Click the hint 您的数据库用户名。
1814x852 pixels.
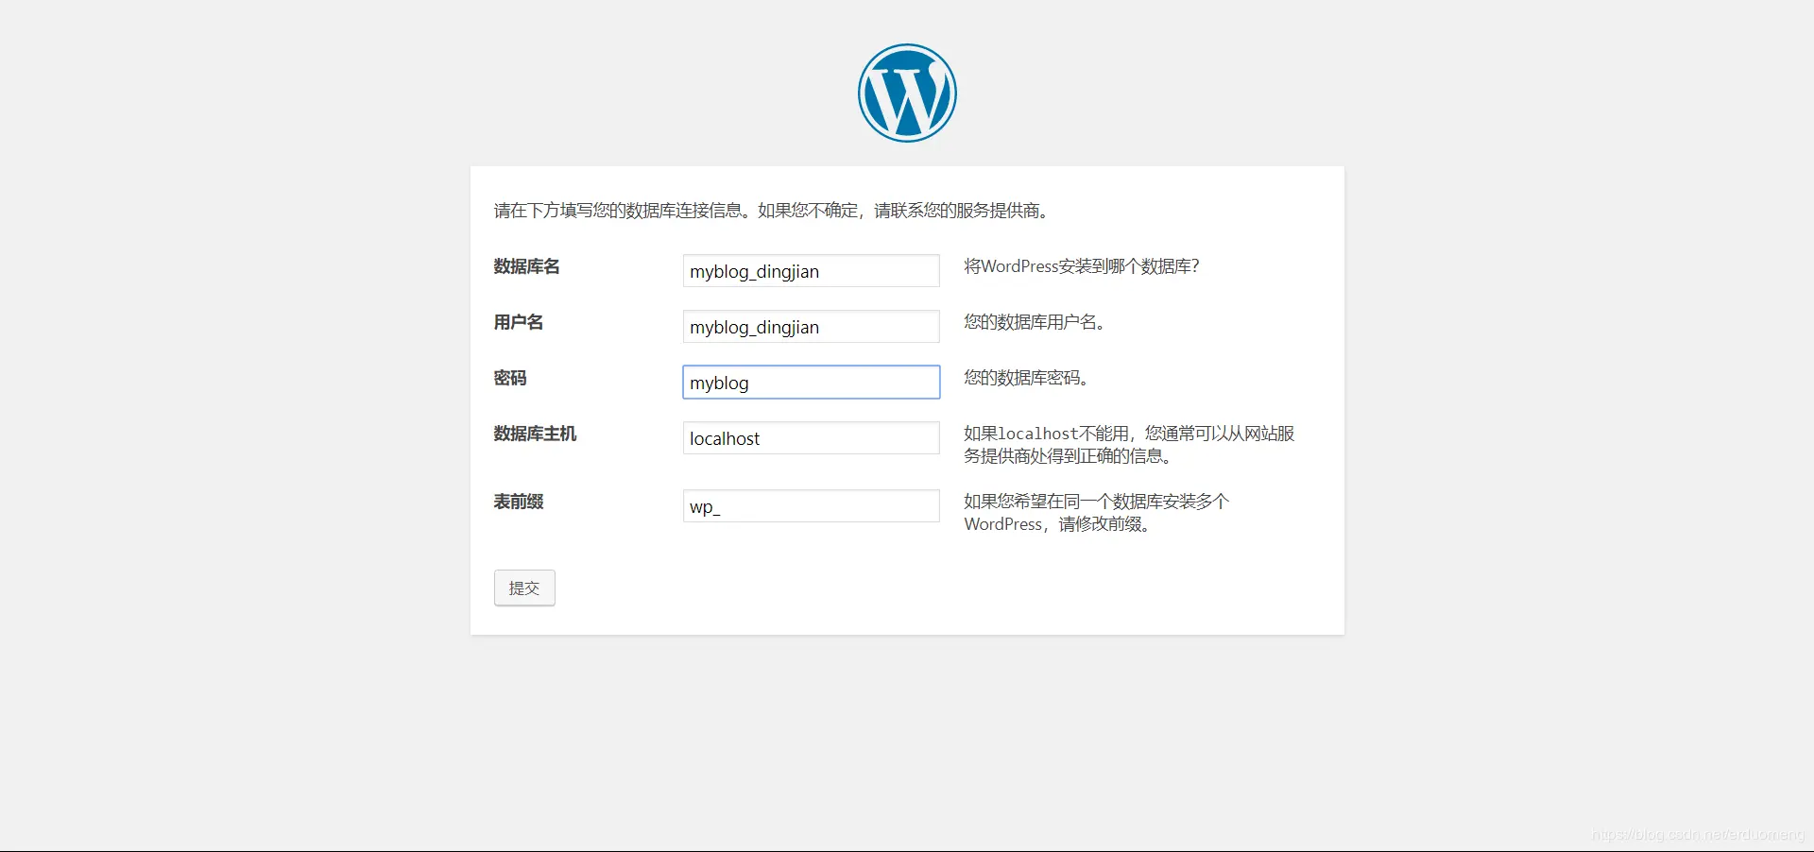[1035, 322]
